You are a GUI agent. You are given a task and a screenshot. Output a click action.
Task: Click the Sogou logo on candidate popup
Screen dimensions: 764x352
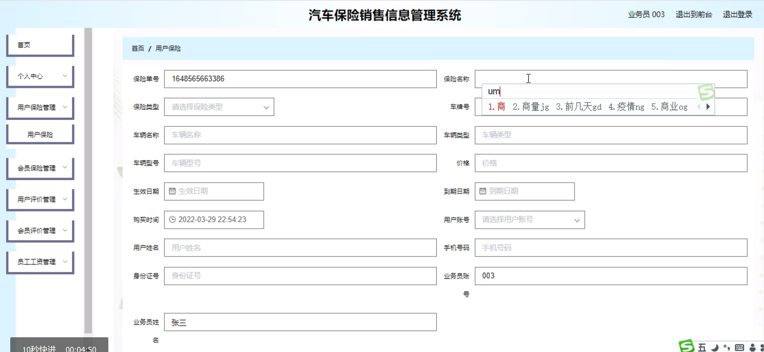(x=706, y=92)
